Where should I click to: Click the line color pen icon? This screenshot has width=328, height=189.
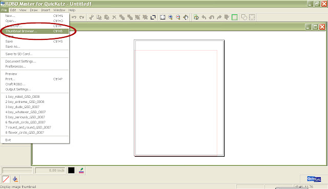[81, 171]
